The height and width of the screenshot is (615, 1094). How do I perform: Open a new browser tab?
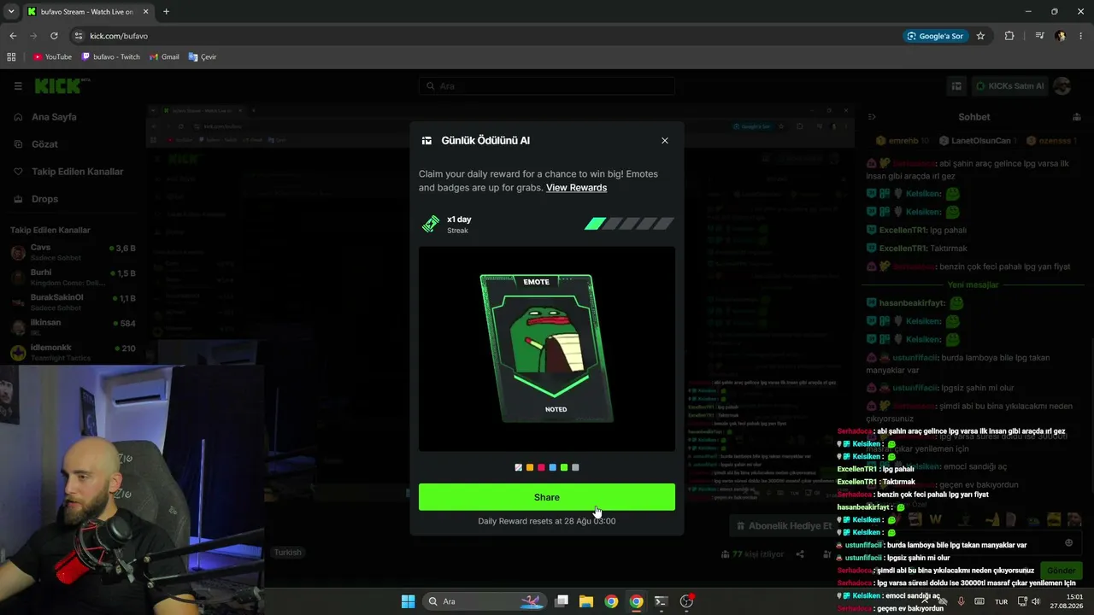(x=166, y=12)
